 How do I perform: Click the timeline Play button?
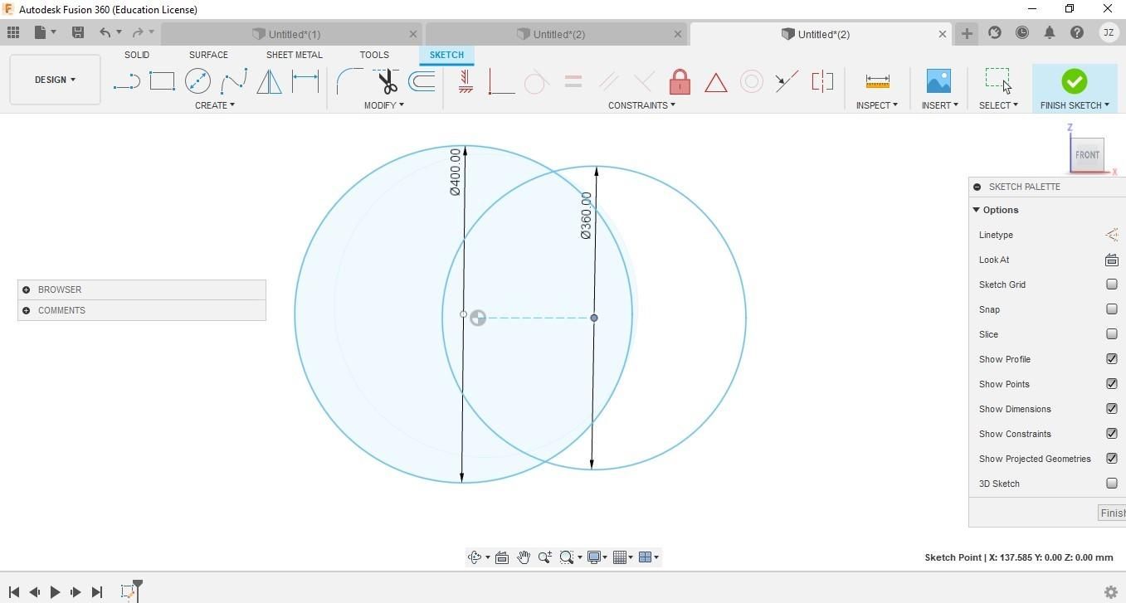[x=55, y=592]
